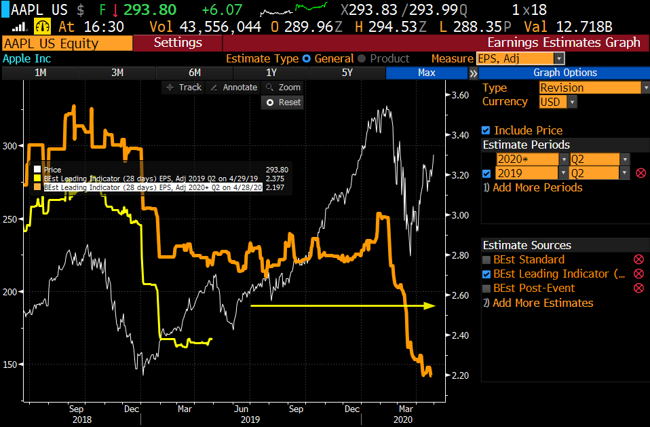The width and height of the screenshot is (650, 427).
Task: Select the 5Y time range tab
Action: [347, 73]
